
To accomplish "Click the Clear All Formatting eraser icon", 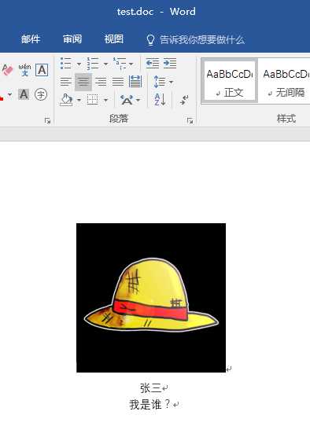I will tap(7, 70).
